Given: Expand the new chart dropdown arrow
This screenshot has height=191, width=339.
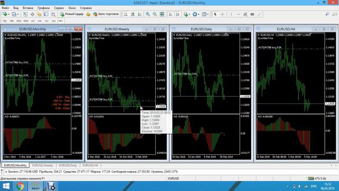Looking at the screenshot, I should pos(8,14).
